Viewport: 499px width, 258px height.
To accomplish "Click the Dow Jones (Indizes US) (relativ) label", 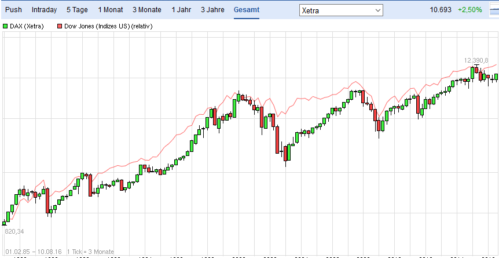I will point(108,27).
